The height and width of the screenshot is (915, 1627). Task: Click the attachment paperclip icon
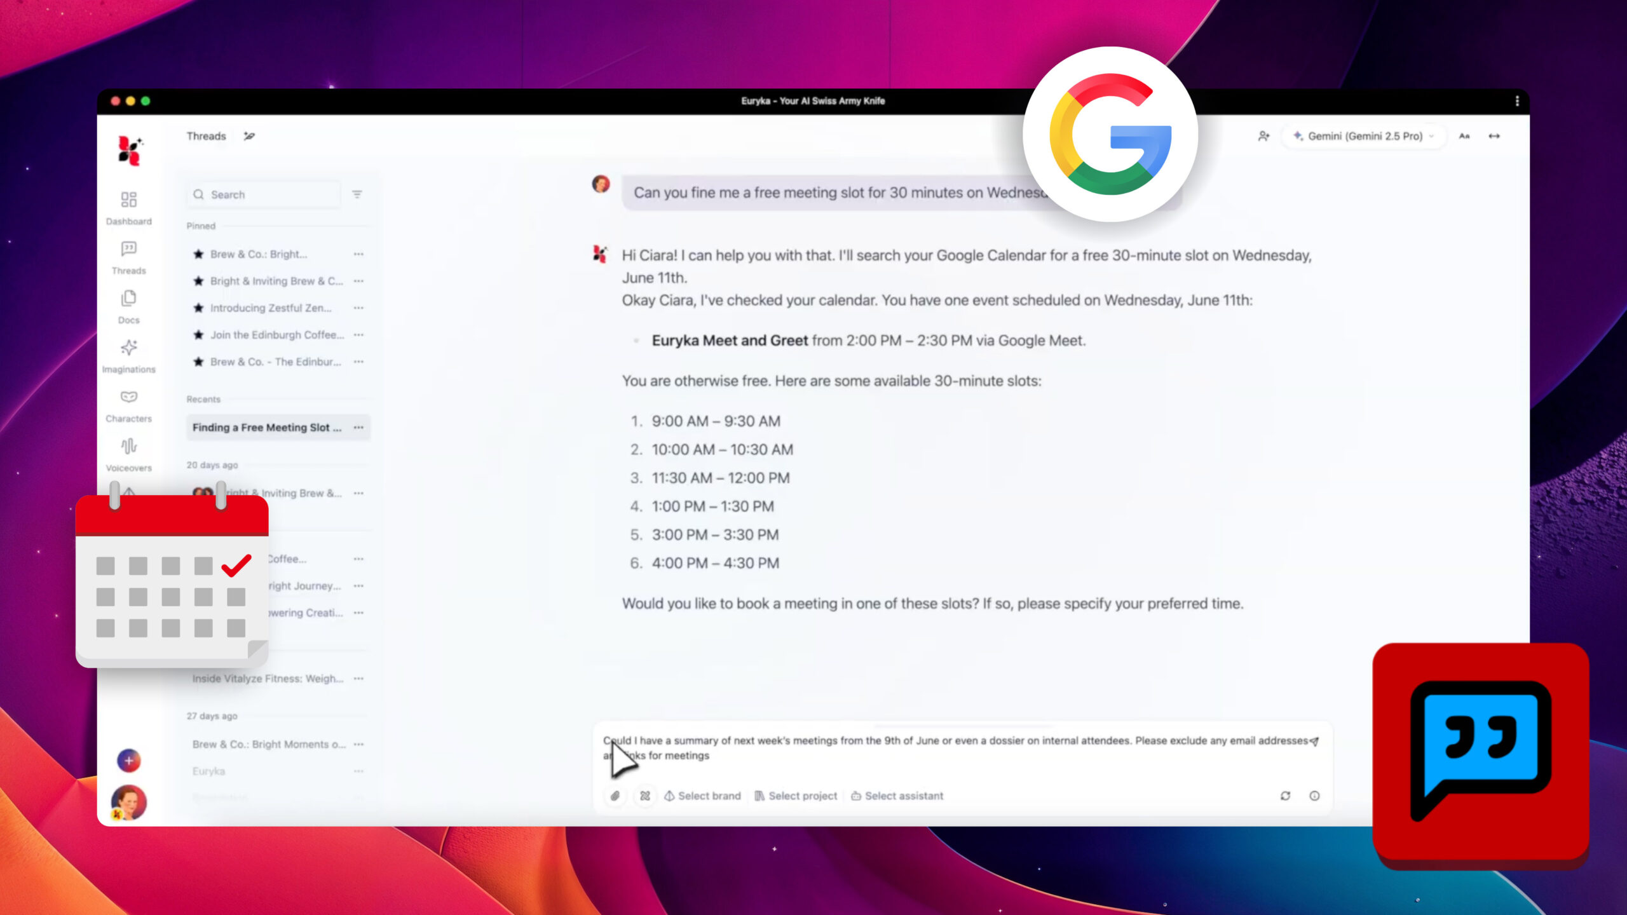(x=615, y=796)
